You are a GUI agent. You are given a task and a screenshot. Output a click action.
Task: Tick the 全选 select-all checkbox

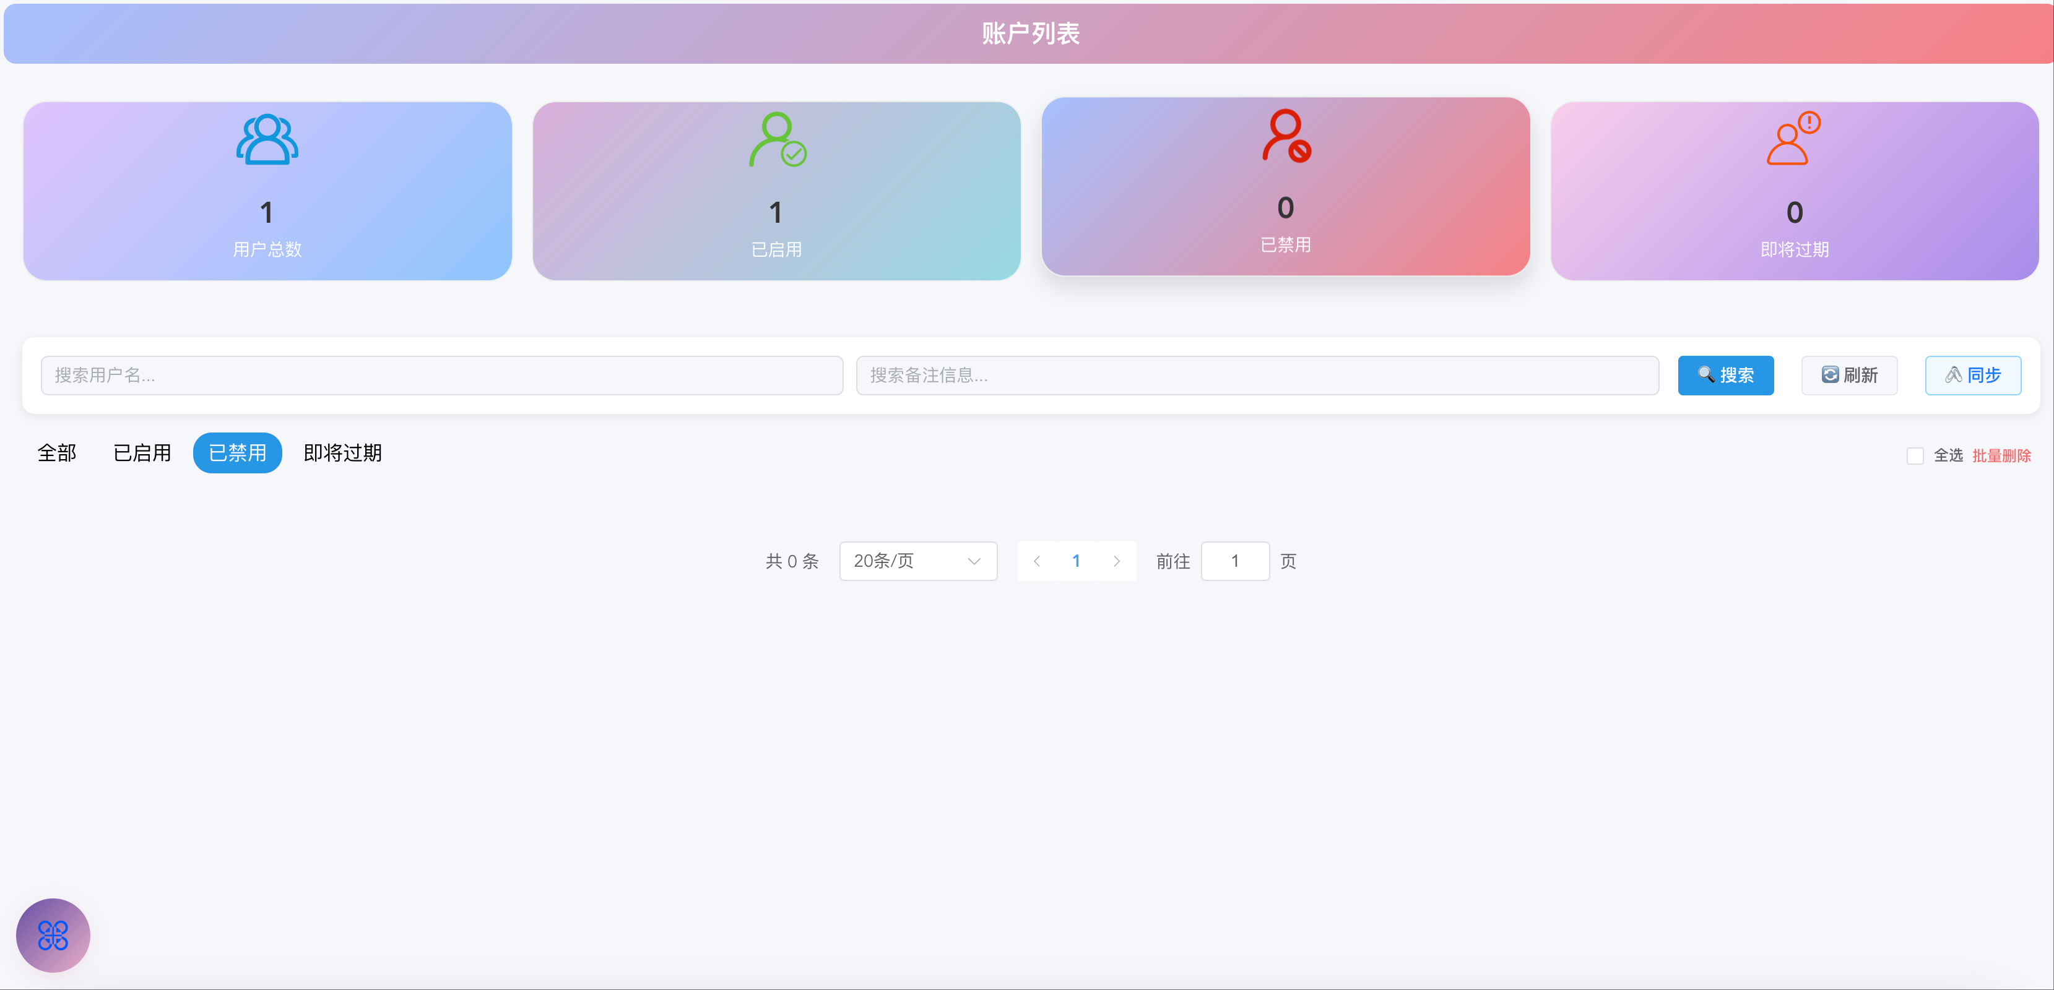coord(1915,456)
